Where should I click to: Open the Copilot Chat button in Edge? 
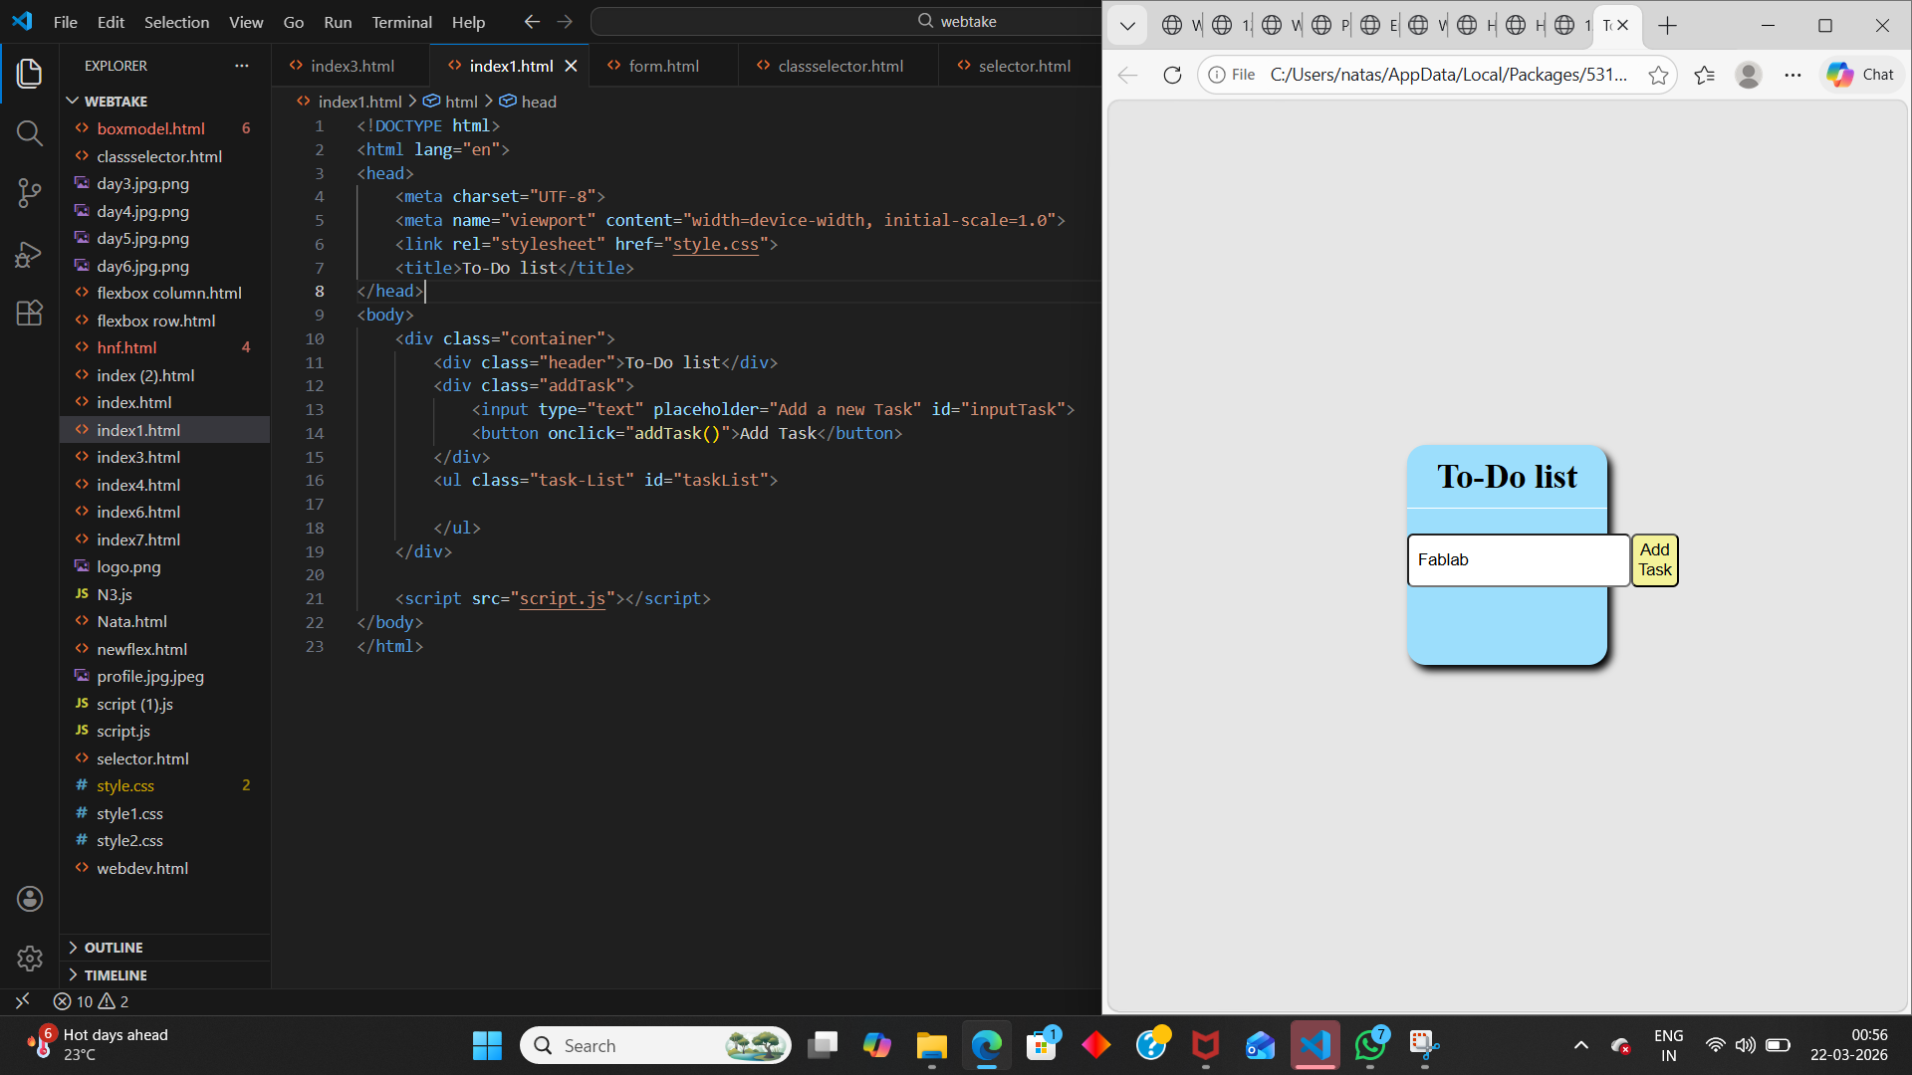(1860, 75)
